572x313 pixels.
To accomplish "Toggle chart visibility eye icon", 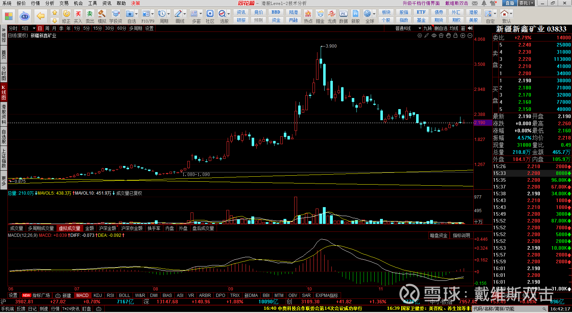I will [434, 35].
